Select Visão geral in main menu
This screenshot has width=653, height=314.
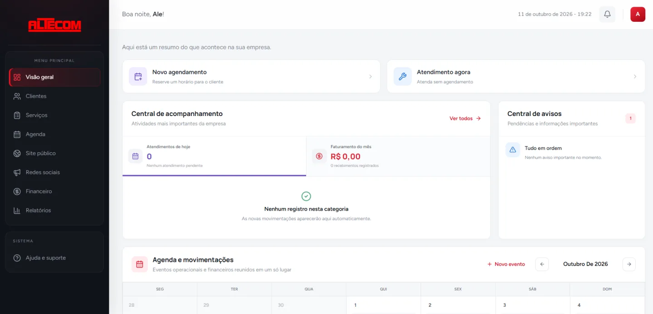(54, 77)
